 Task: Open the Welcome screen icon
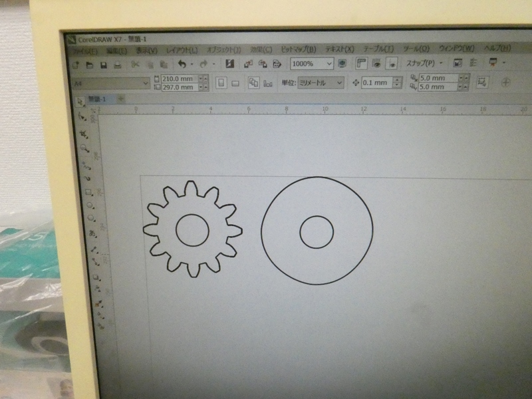tap(458, 63)
